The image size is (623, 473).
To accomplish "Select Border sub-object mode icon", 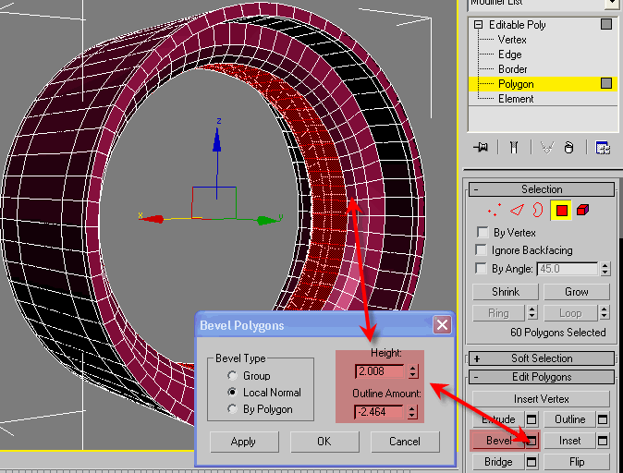I will 537,212.
